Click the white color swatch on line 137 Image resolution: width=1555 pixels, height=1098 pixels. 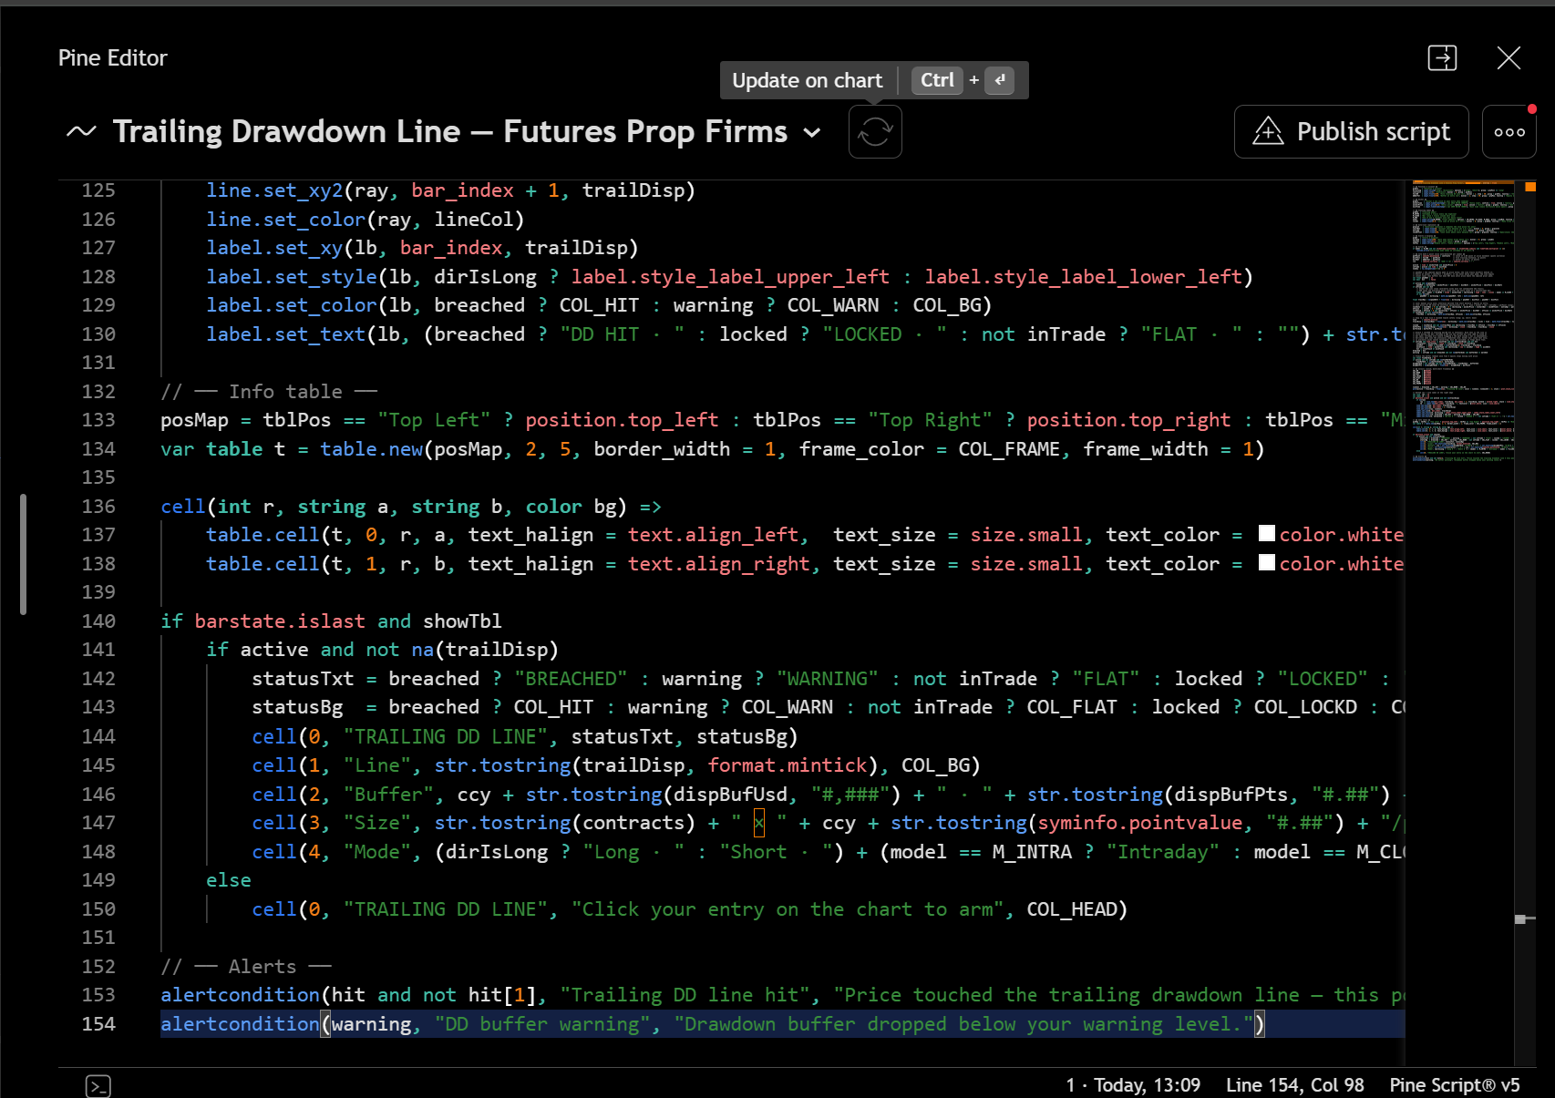(x=1267, y=534)
